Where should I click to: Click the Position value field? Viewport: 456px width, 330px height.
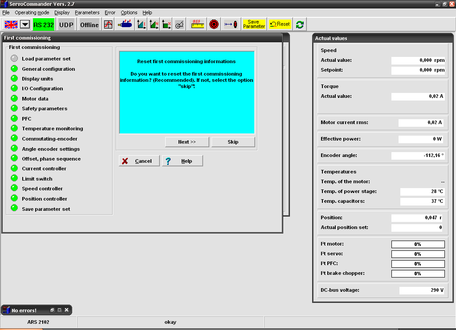pos(417,217)
